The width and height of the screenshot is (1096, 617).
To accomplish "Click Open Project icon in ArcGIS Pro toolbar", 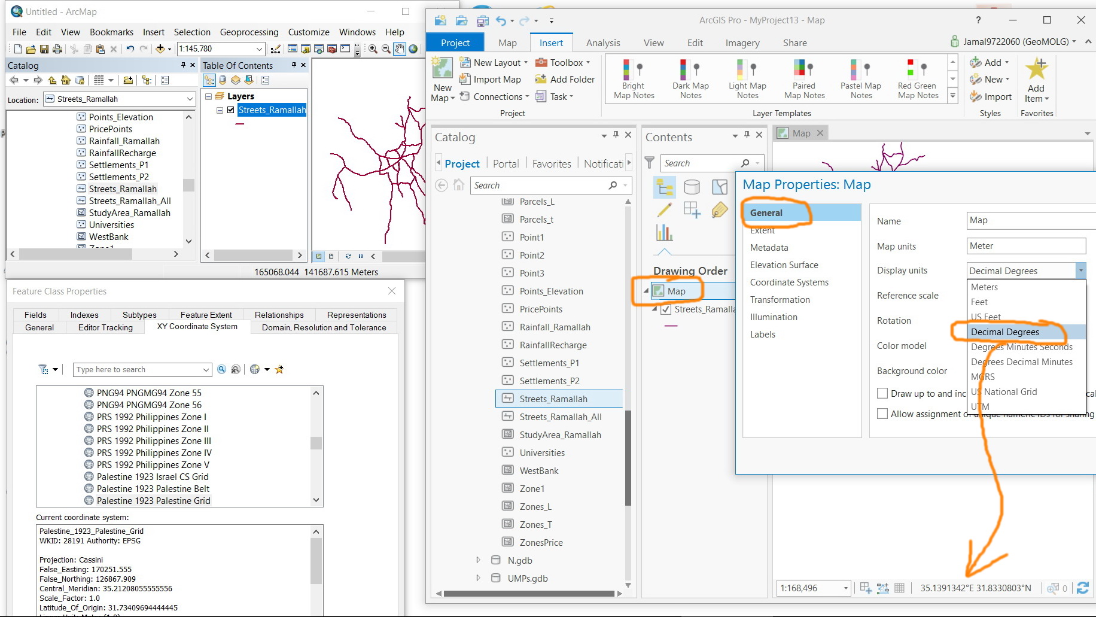I will (461, 20).
